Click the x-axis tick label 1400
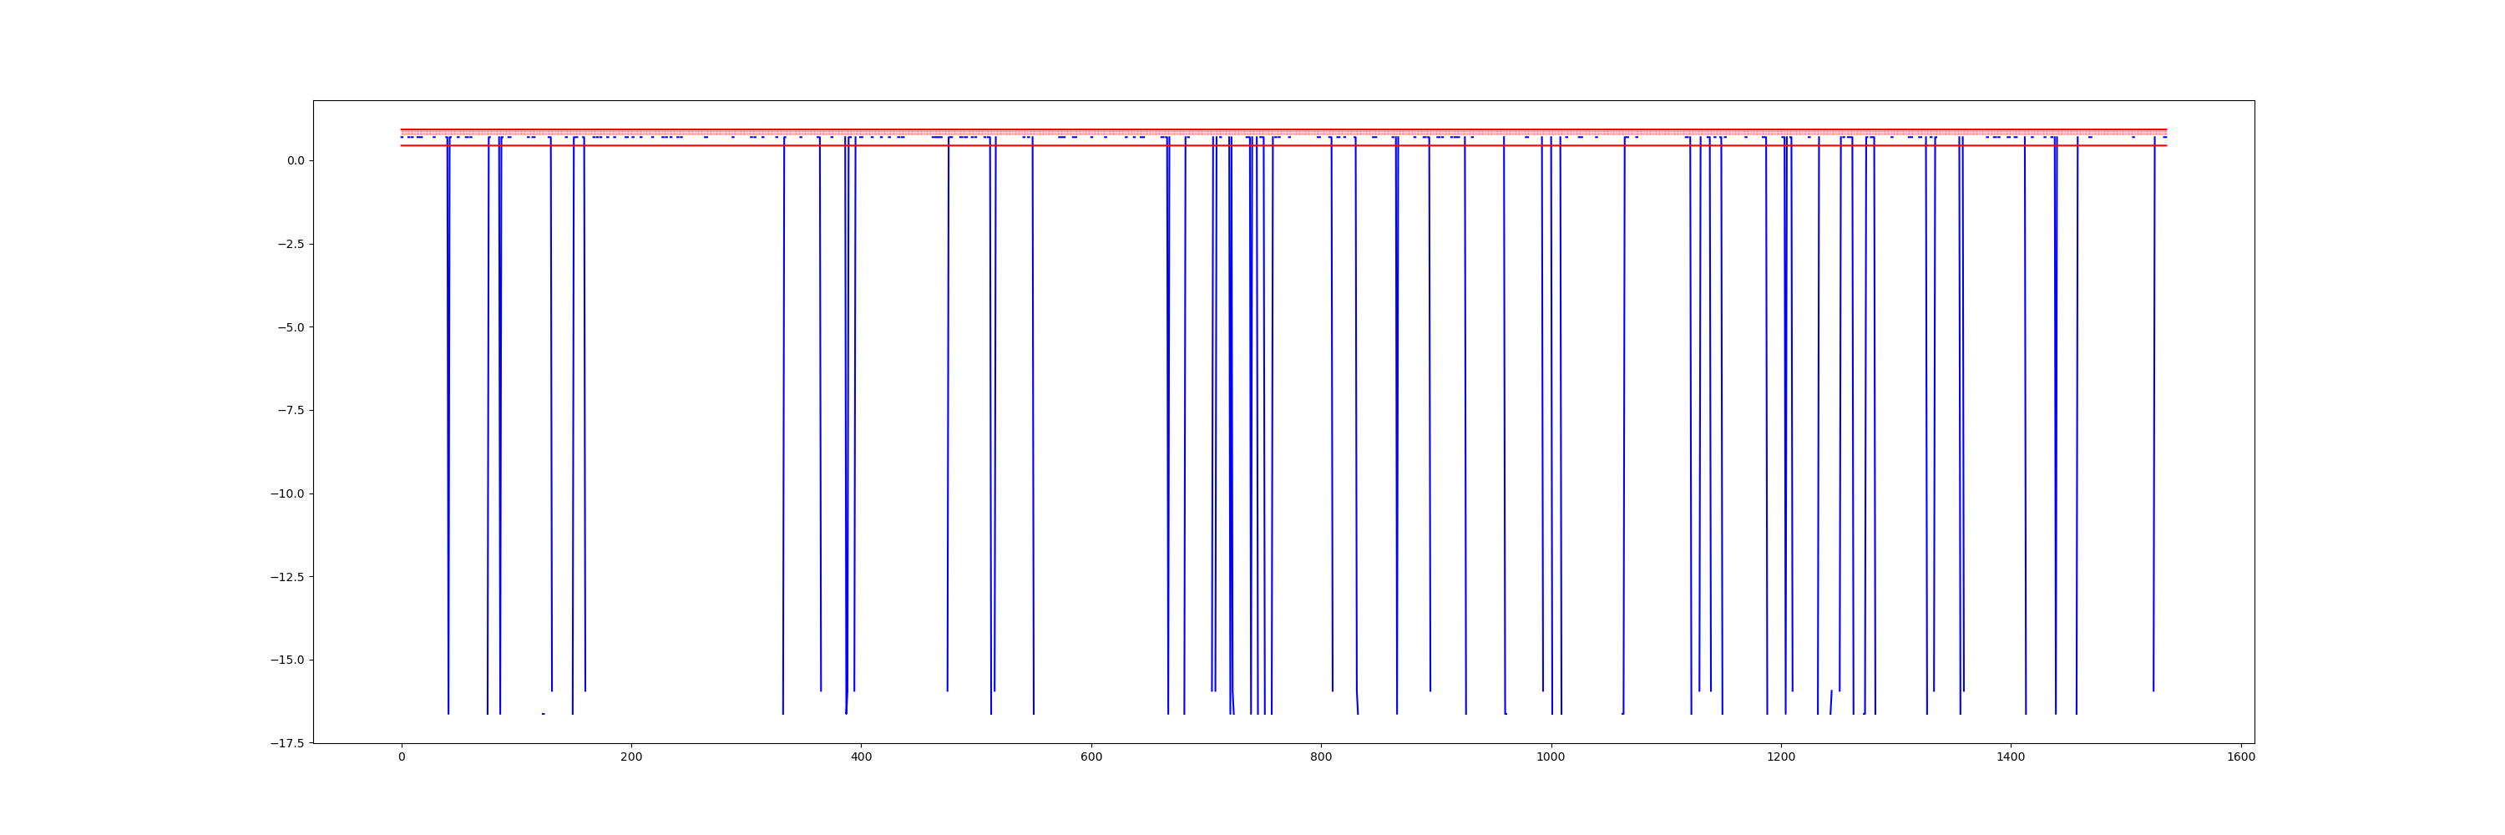 pyautogui.click(x=2011, y=757)
